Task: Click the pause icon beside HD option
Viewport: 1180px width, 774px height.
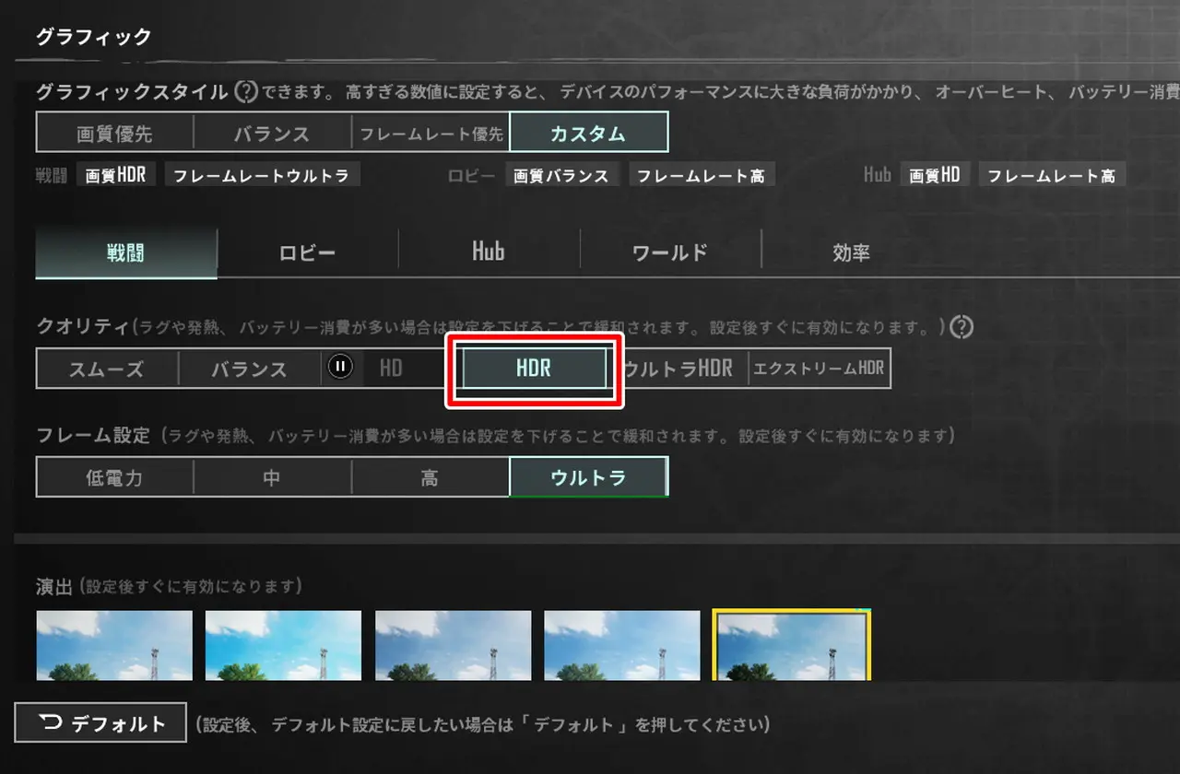Action: coord(340,368)
